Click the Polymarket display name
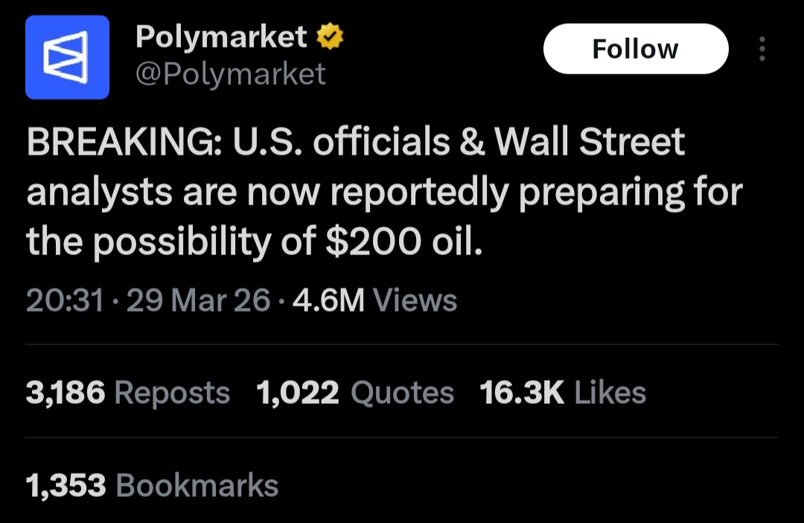 click(x=221, y=36)
